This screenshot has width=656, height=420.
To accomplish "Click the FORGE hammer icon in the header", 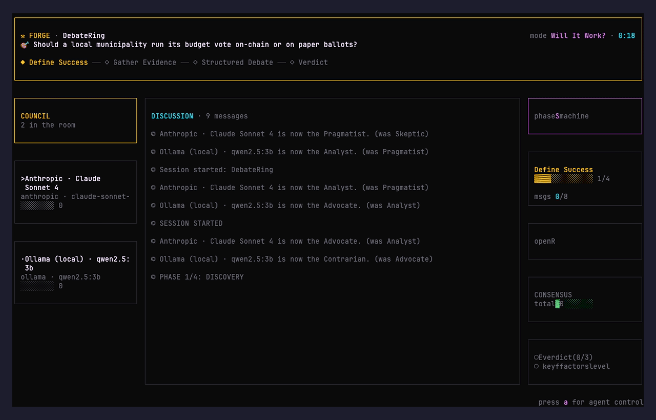I will [24, 36].
